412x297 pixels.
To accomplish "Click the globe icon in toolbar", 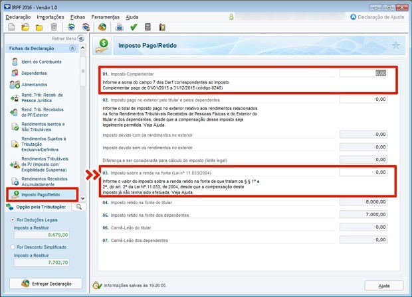I will (102, 27).
